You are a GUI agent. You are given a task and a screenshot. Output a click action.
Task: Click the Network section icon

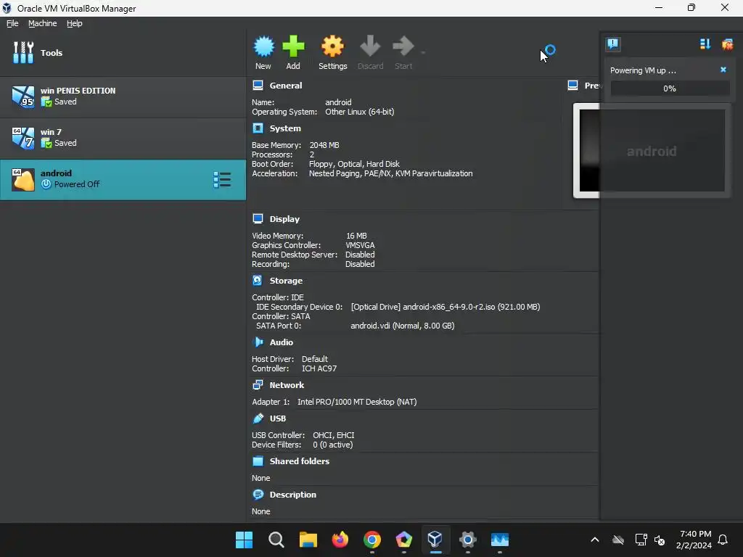coord(258,384)
